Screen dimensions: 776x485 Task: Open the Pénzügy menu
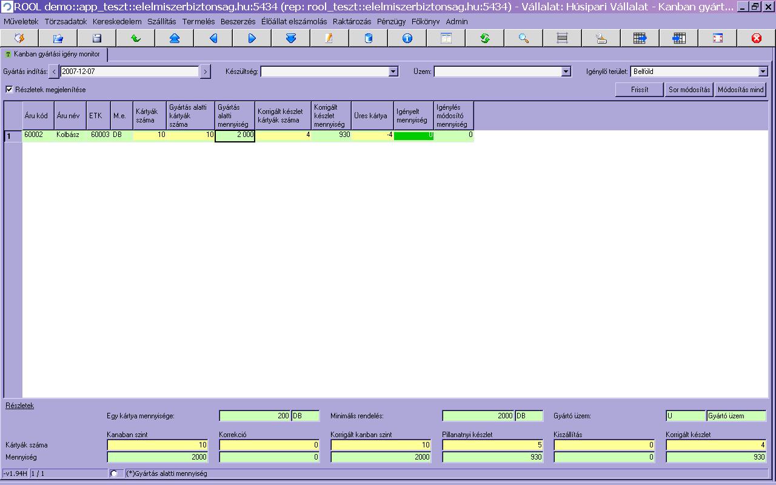point(392,21)
